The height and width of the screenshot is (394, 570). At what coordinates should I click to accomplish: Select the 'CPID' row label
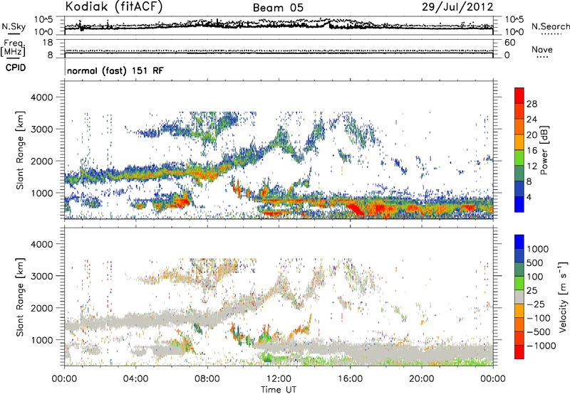(x=16, y=68)
